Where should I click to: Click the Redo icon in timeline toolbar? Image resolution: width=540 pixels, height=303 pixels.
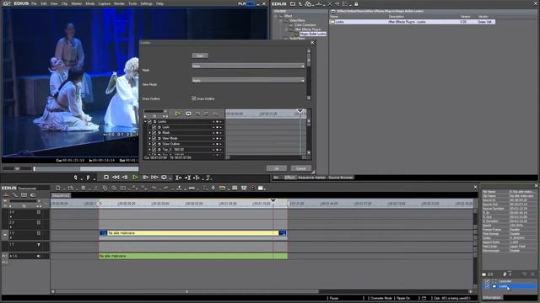click(166, 188)
